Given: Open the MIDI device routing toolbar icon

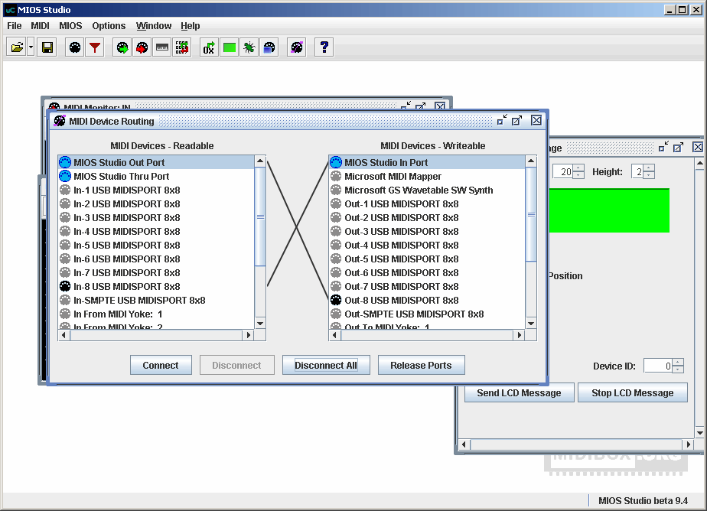Looking at the screenshot, I should pyautogui.click(x=297, y=47).
